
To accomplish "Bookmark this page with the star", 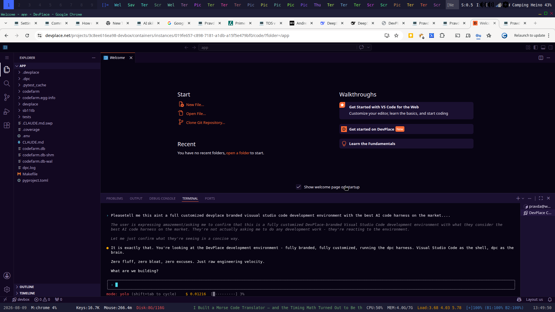I will pyautogui.click(x=396, y=36).
